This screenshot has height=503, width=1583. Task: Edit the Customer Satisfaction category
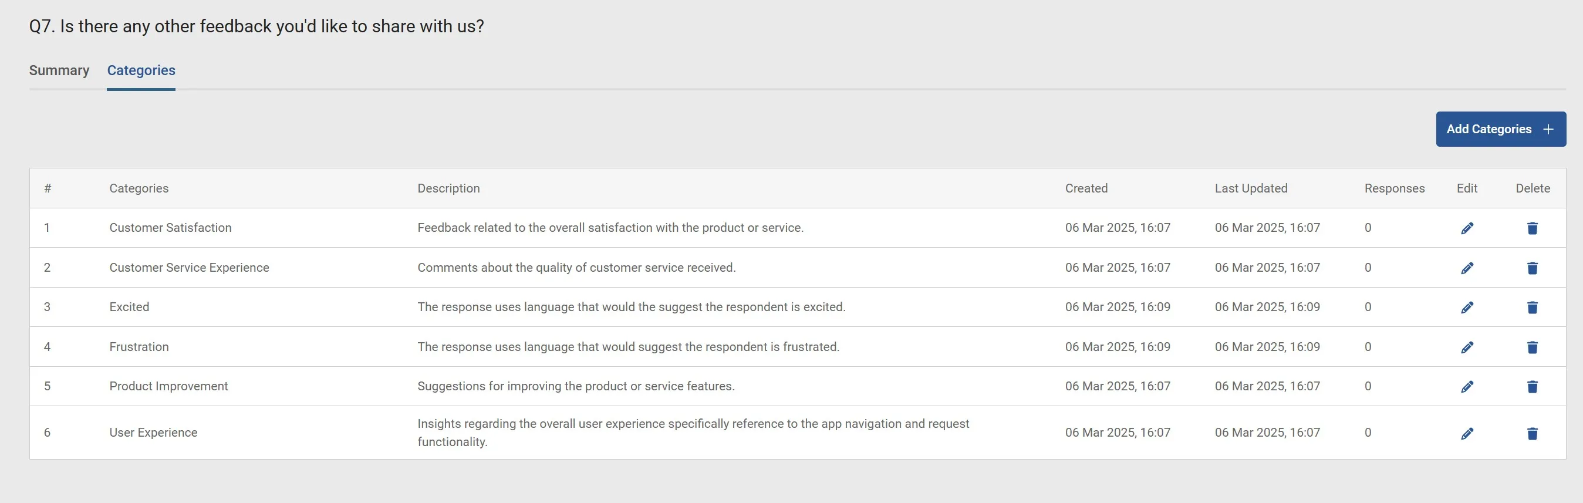(x=1467, y=228)
